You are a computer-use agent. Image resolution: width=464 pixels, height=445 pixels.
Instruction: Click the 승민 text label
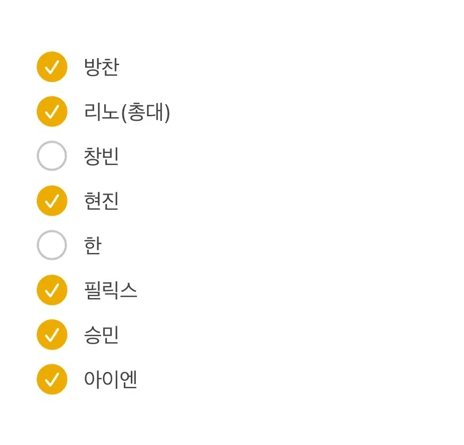pos(101,335)
